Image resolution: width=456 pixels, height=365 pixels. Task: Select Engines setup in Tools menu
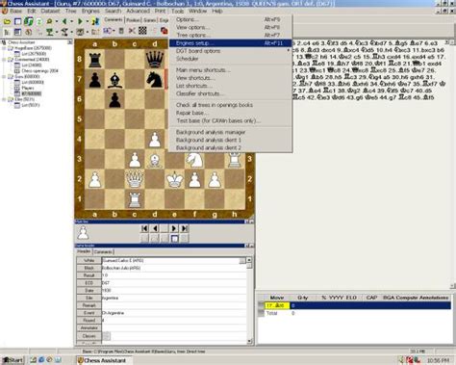230,43
